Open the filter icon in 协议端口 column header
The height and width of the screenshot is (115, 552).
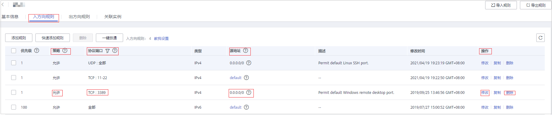(107, 51)
